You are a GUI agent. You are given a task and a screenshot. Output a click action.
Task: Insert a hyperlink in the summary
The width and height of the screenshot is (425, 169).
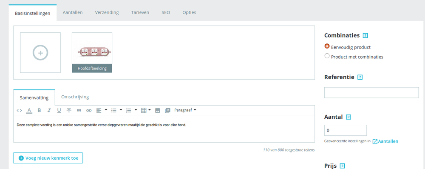tap(89, 110)
